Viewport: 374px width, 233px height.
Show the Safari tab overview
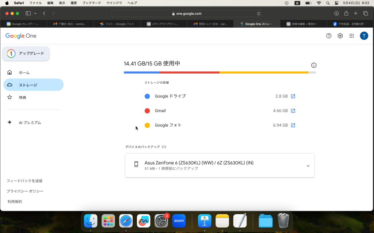(365, 13)
